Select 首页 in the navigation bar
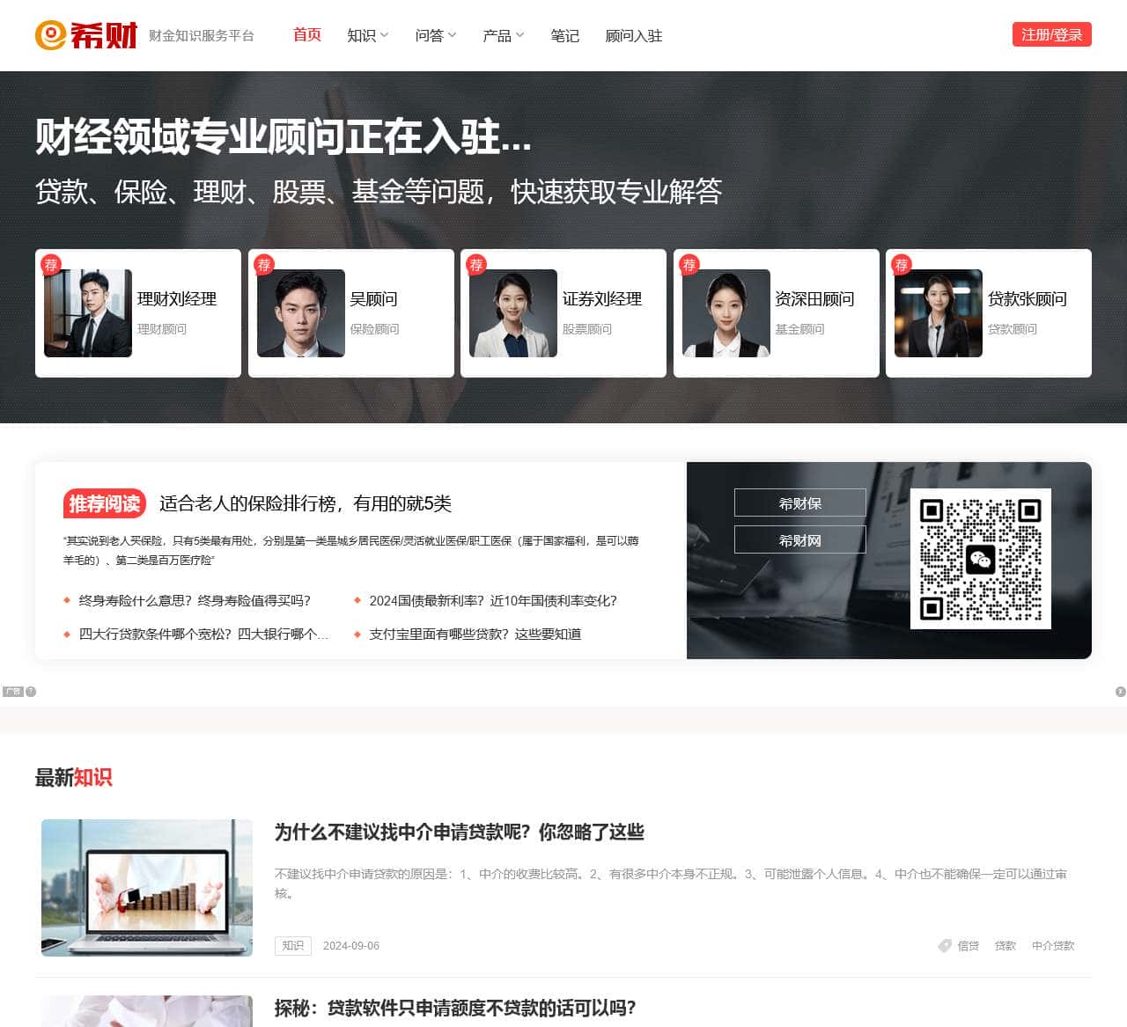 (306, 36)
